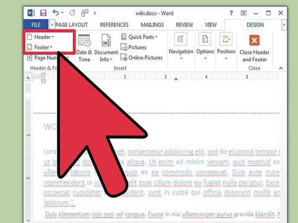Open Ribbon Display Options
Screen dimensions: 298x223
click(x=244, y=13)
